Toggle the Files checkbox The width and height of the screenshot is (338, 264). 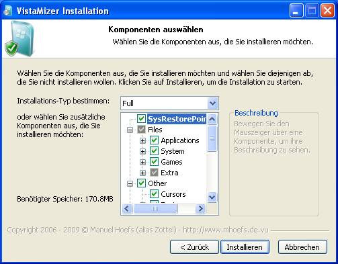pyautogui.click(x=141, y=130)
